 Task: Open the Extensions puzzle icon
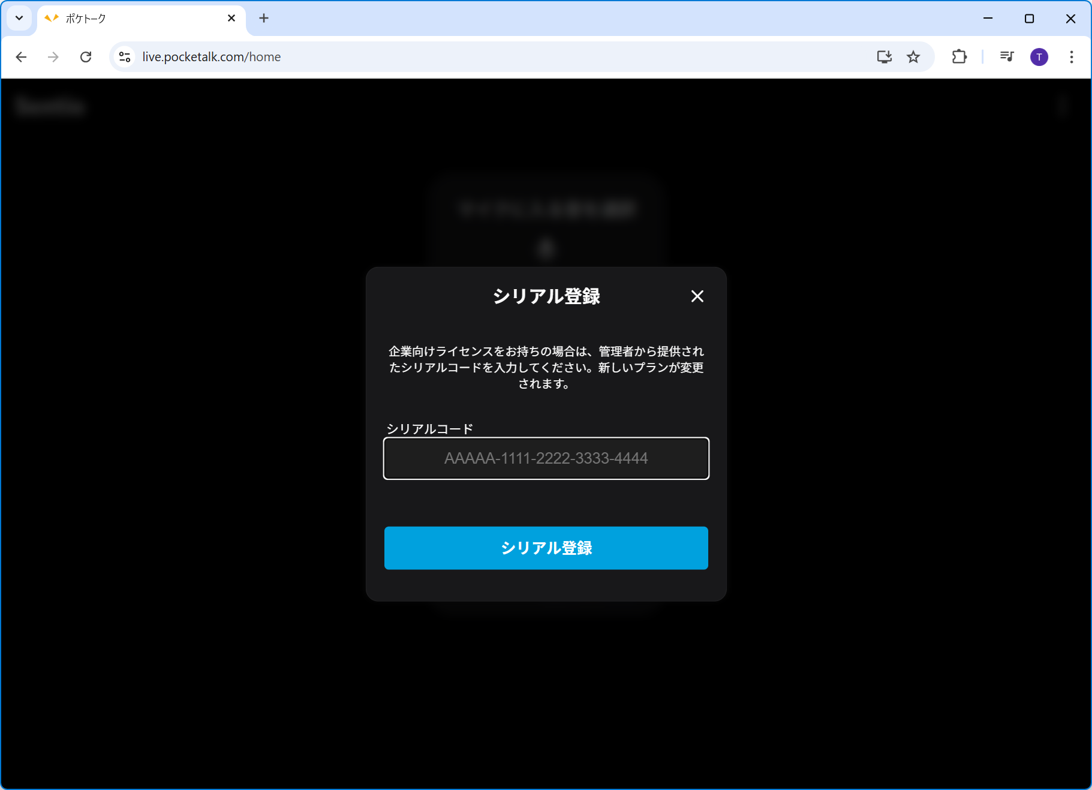959,57
